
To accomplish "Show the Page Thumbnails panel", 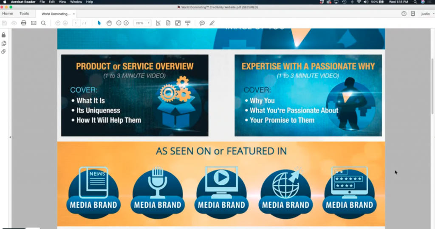I will [x=4, y=43].
